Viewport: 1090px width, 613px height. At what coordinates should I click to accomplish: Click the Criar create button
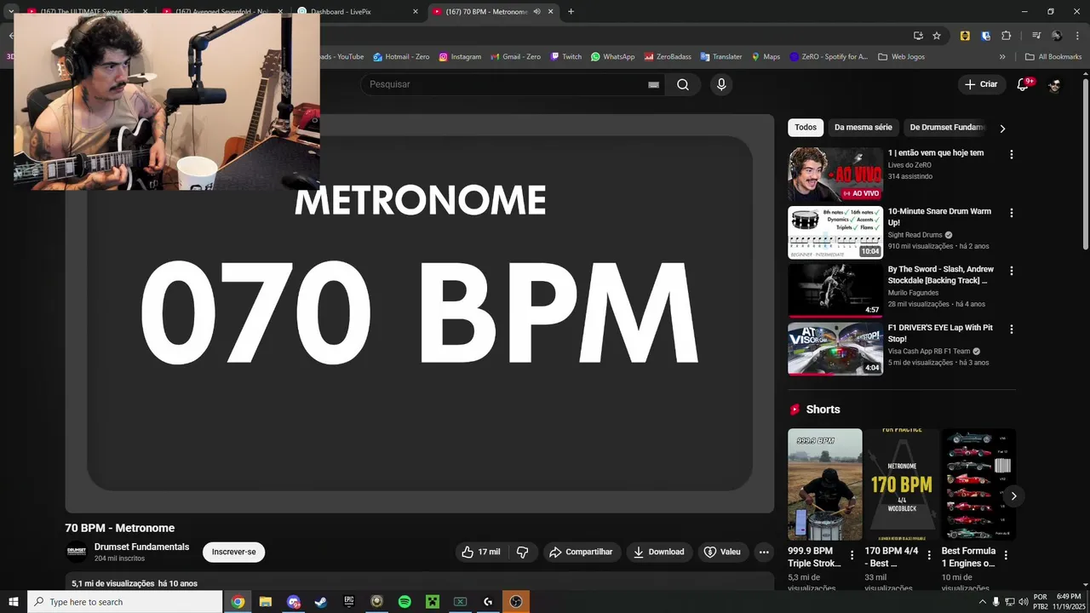click(980, 84)
